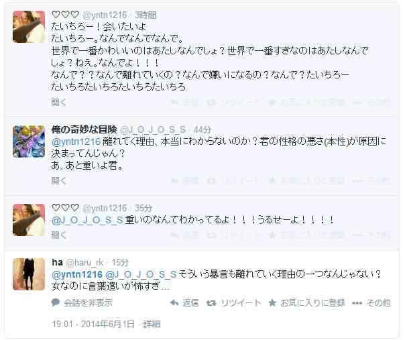The height and width of the screenshot is (340, 405).
Task: Expand the 35分 tweet with 開く
Action: click(x=59, y=235)
